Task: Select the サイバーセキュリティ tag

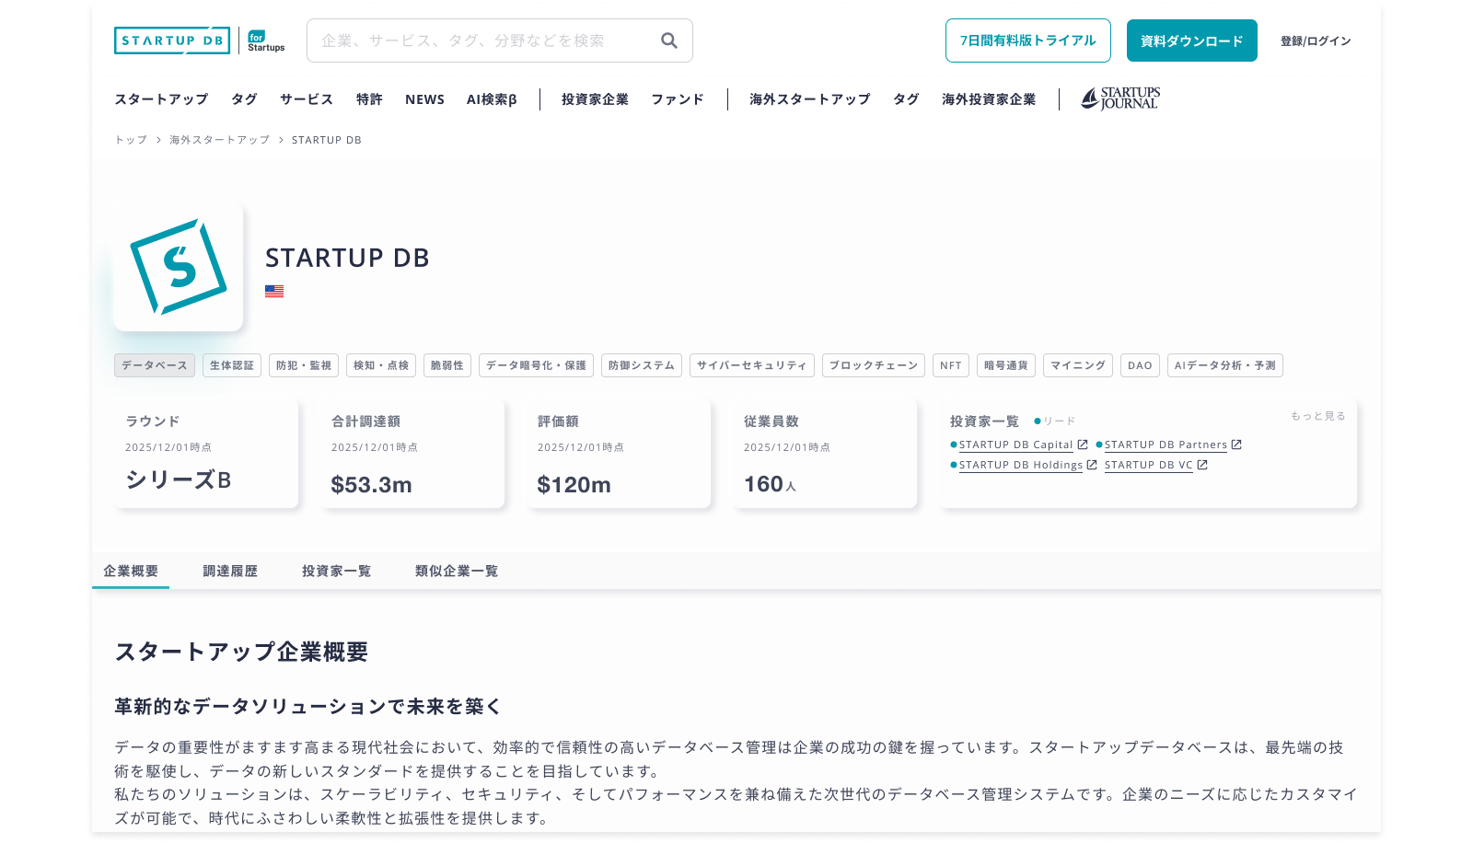Action: tap(752, 365)
